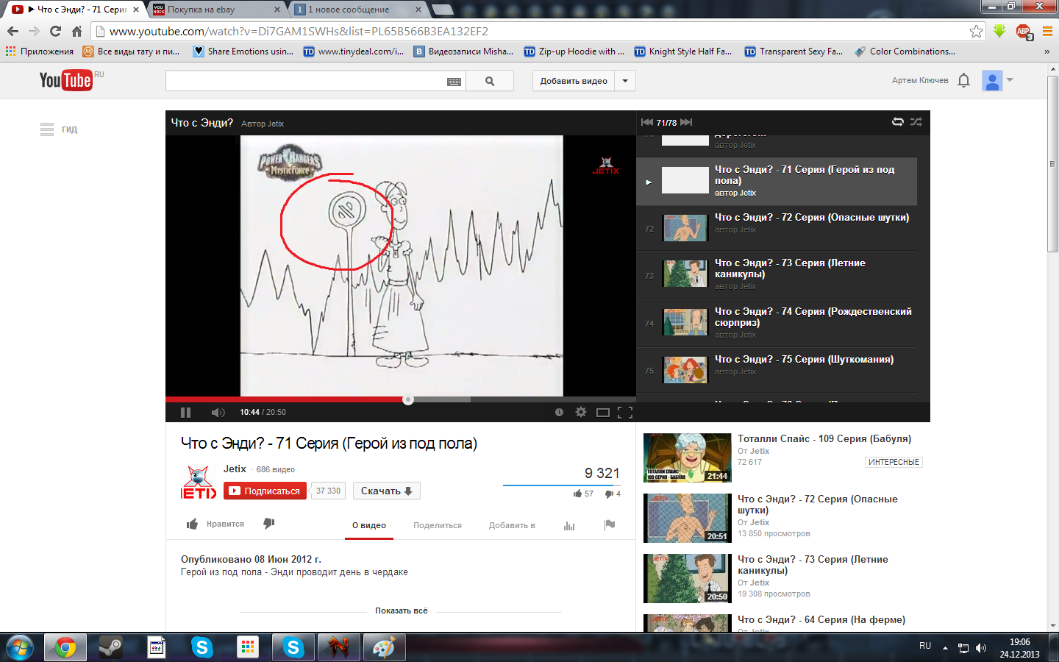Pause the video playback
1059x662 pixels.
[x=185, y=413]
